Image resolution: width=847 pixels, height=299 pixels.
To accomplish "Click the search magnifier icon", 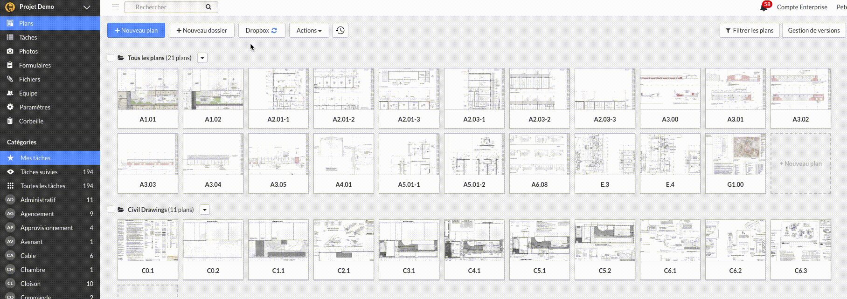I will tap(208, 7).
